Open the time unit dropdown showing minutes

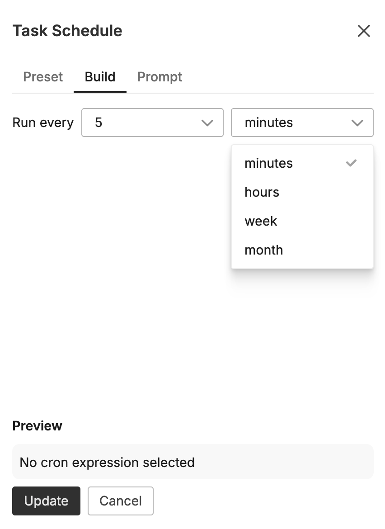coord(302,123)
